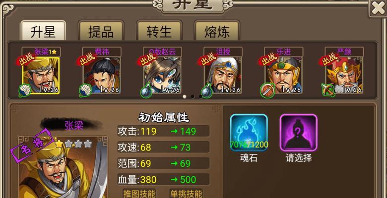Image resolution: width=387 pixels, height=198 pixels.
Task: Click the sword-shield class icon on 乐进
Action: tap(267, 90)
